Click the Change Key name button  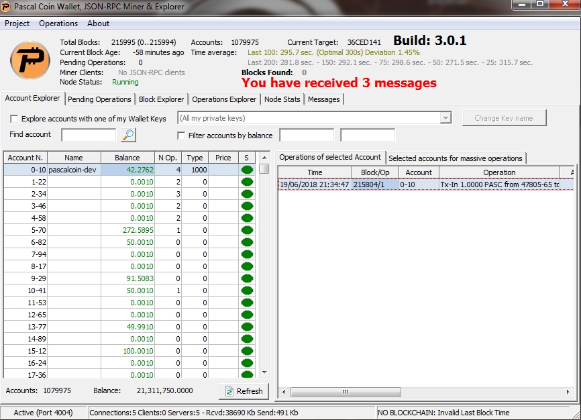504,118
